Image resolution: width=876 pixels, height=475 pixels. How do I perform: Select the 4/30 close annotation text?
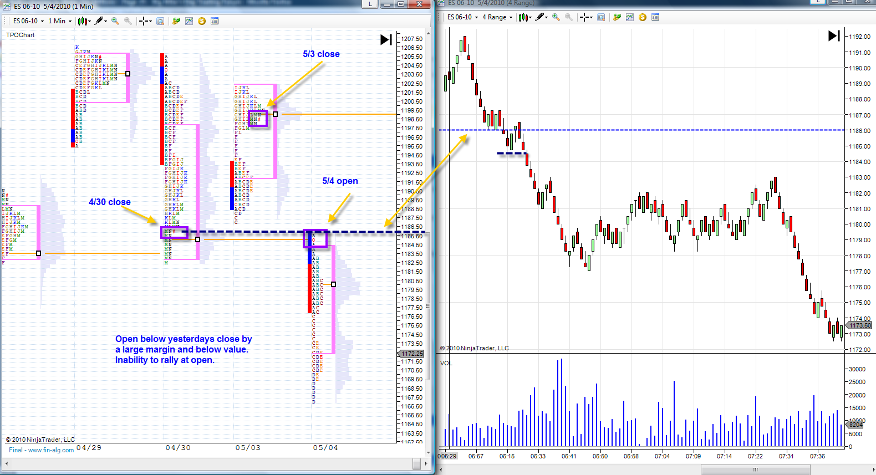(110, 202)
